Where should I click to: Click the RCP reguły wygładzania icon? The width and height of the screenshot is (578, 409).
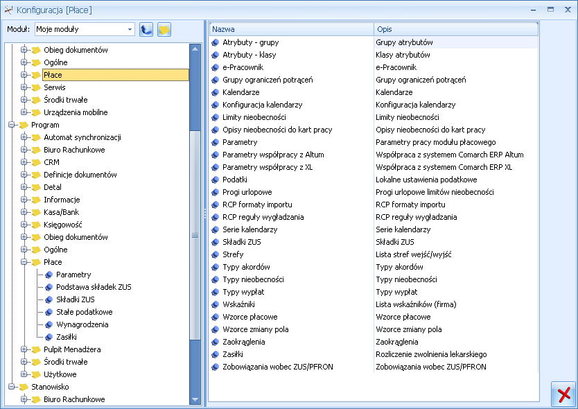(x=216, y=217)
